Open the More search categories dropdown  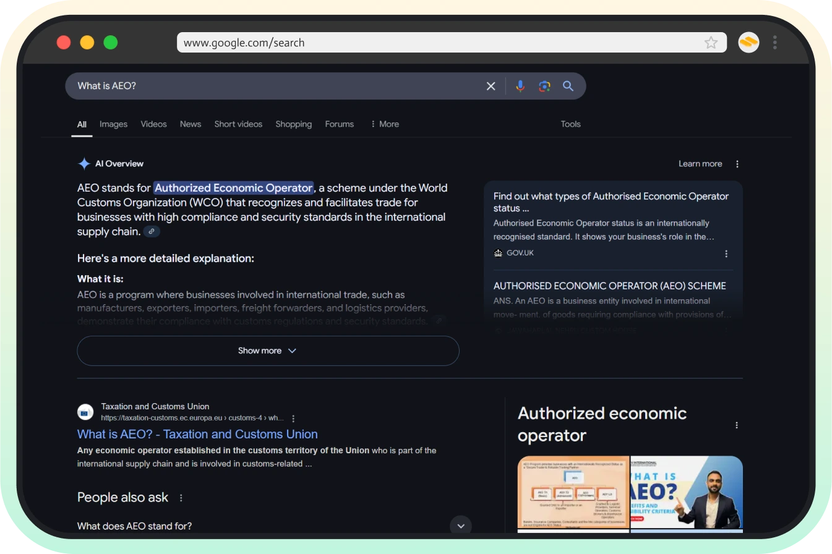(384, 124)
